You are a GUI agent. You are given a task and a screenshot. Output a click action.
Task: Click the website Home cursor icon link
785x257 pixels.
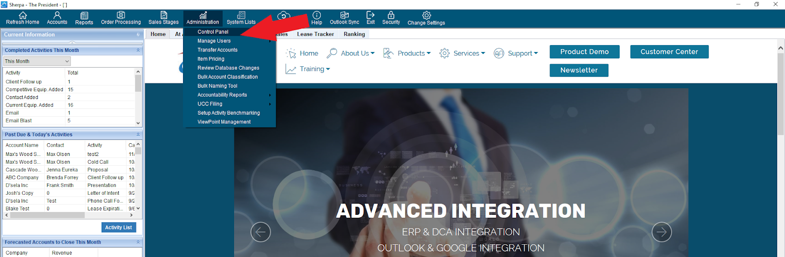291,53
